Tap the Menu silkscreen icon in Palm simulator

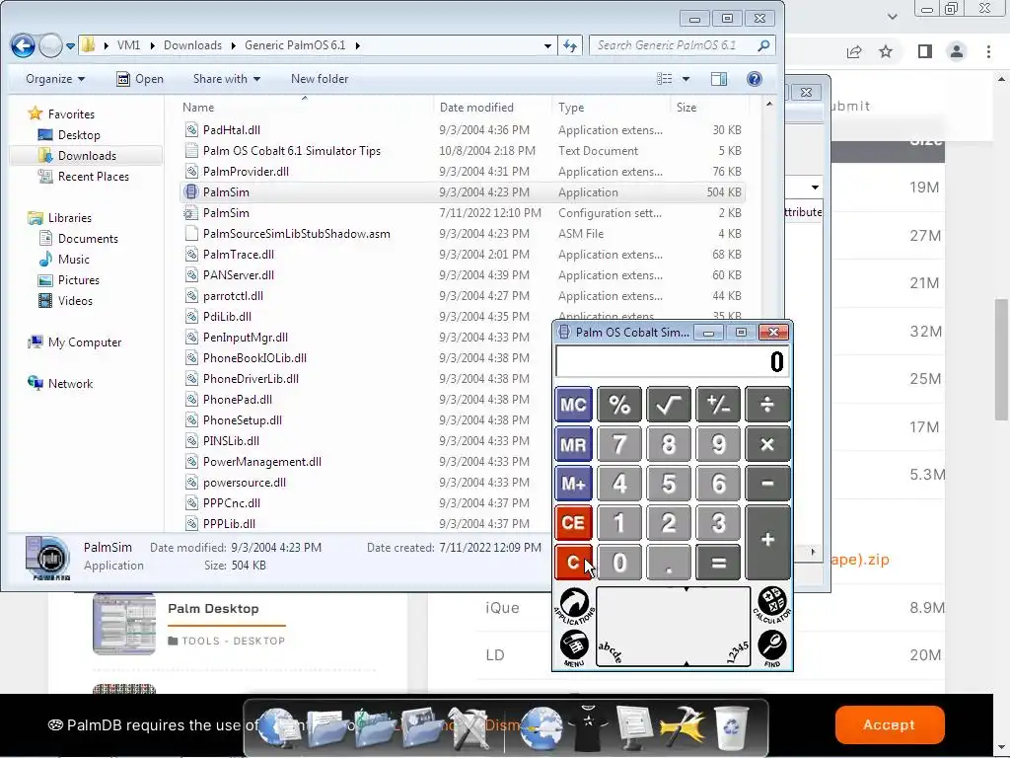573,647
